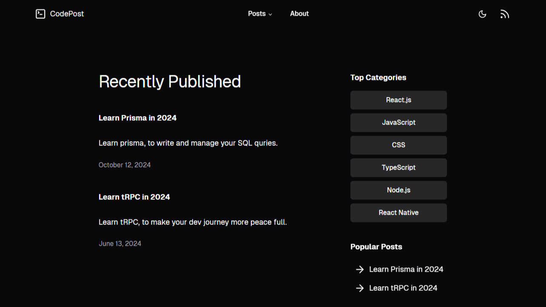This screenshot has width=546, height=307.
Task: Click the CodePost site name
Action: coord(67,14)
